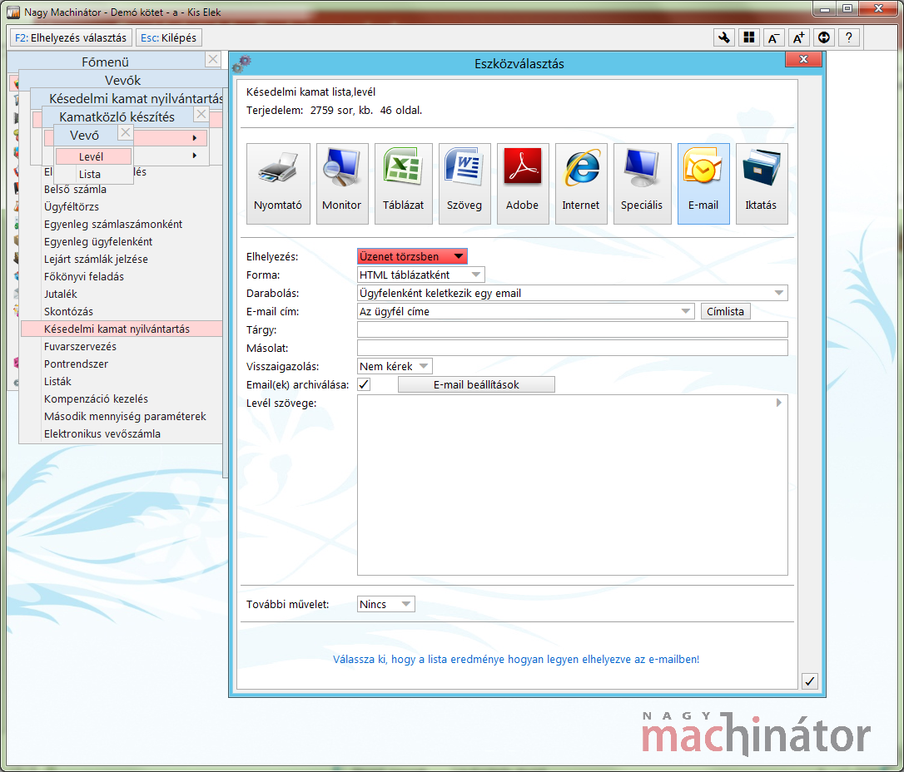Click the Másolat input field
904x772 pixels.
[x=573, y=348]
